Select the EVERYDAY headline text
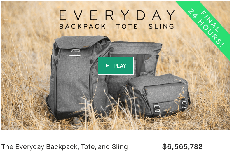Screen dimensions: 232x156 click(x=117, y=15)
